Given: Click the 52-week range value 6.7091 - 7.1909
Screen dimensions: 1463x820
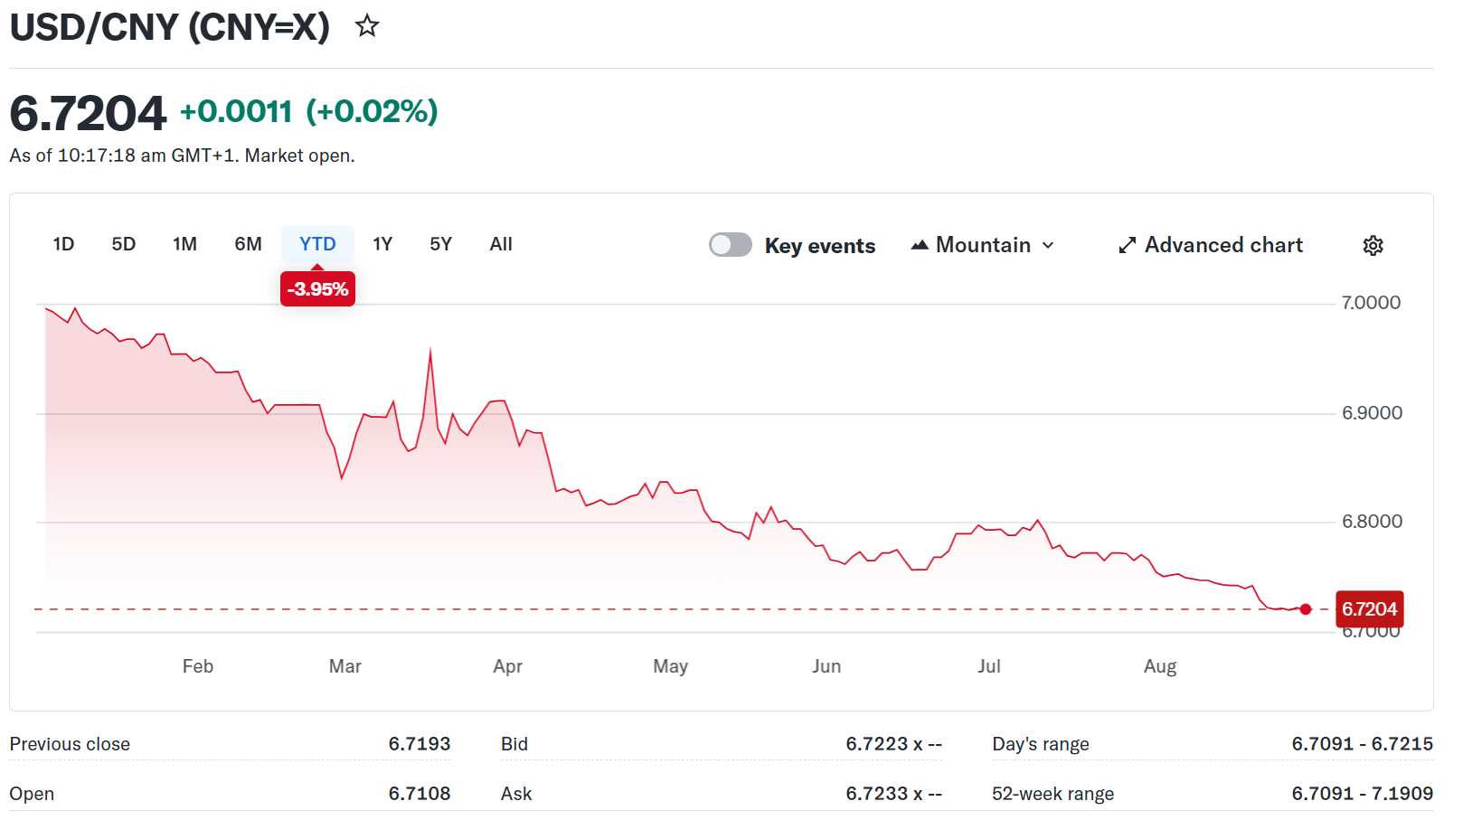Looking at the screenshot, I should pos(1363,794).
